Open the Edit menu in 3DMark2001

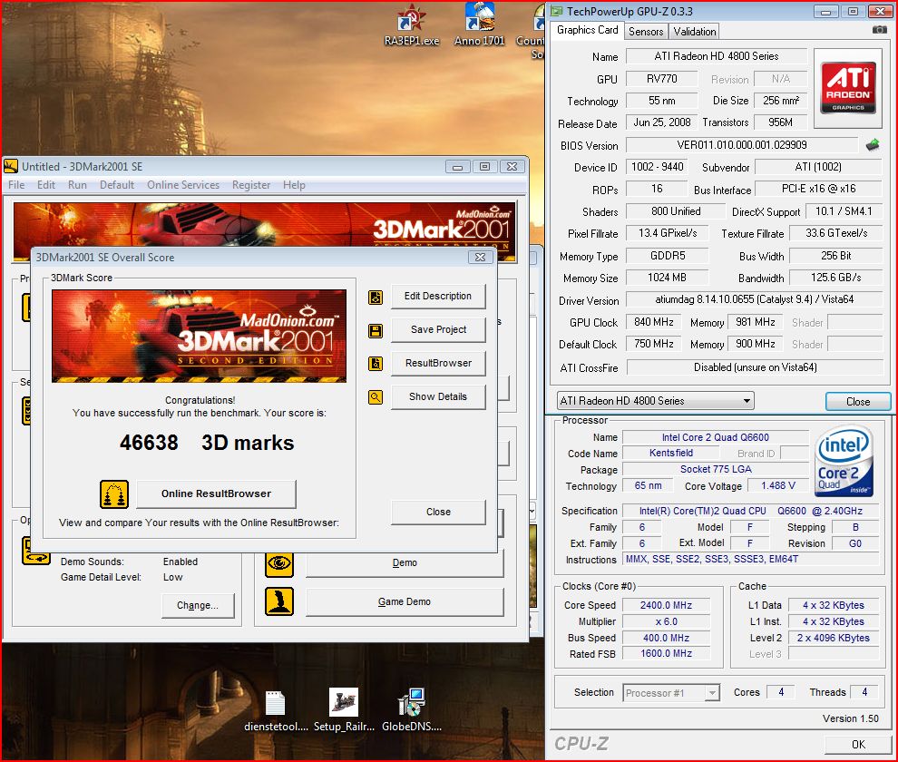point(46,185)
